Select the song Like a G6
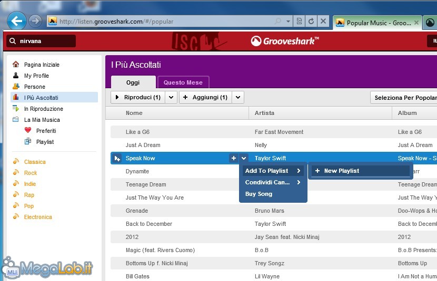 (x=137, y=132)
